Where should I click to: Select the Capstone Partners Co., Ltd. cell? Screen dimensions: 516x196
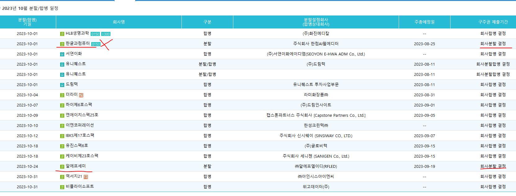316,115
